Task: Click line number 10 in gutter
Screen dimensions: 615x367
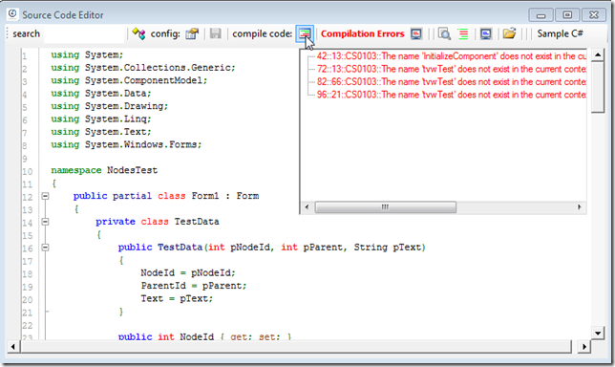Action: [x=27, y=171]
